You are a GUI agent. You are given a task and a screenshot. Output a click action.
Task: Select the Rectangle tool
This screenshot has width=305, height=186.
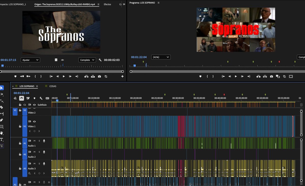2,127
